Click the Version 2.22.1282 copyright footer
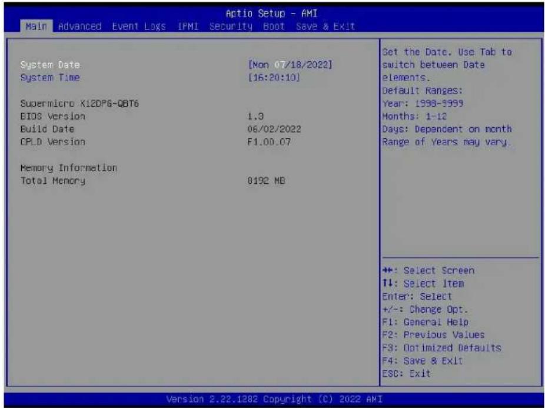The width and height of the screenshot is (545, 408). [x=274, y=399]
